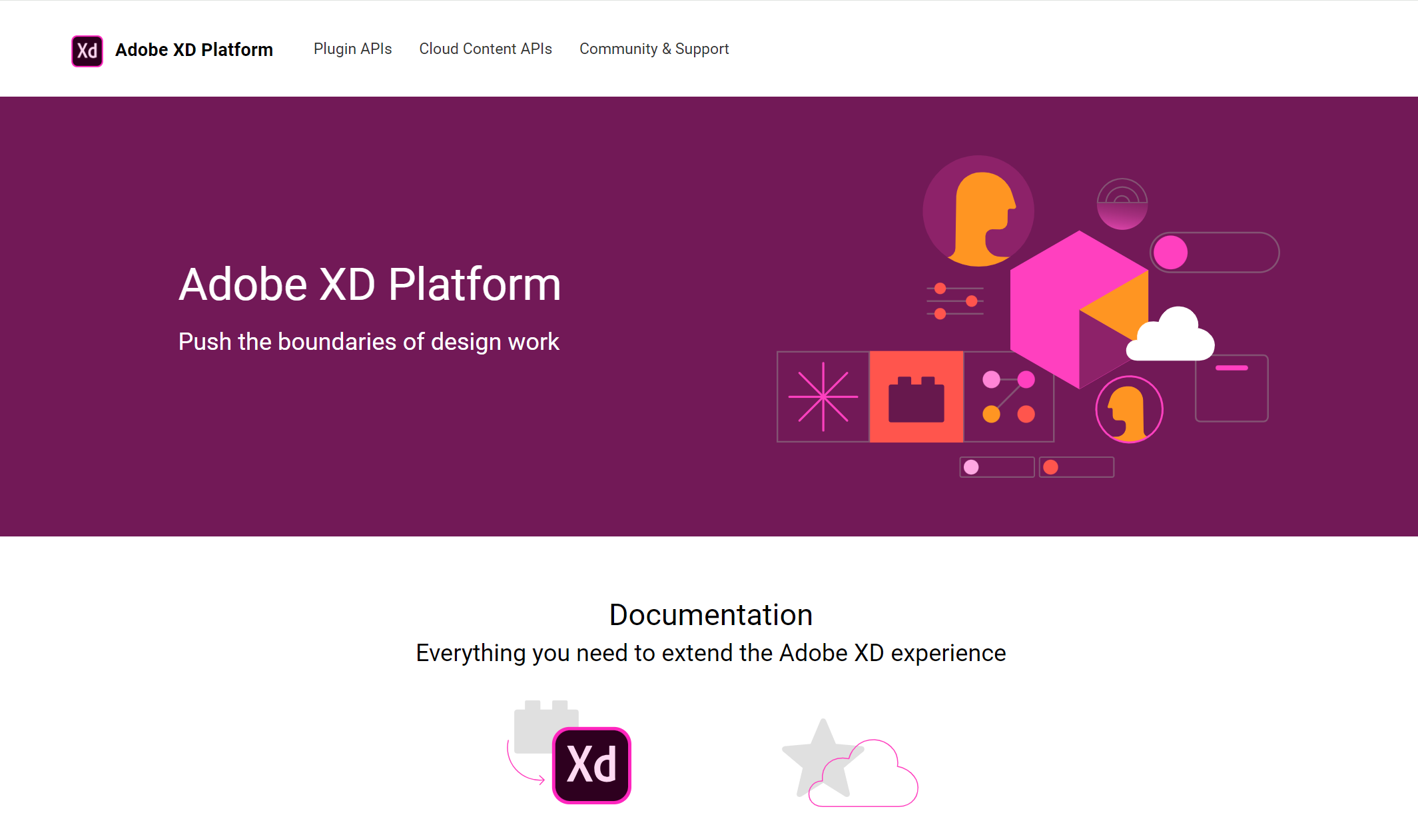Click the Xd logo icon in the header
The height and width of the screenshot is (825, 1418).
pos(87,51)
